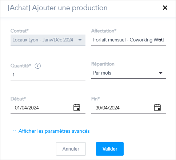Click the Par mois répartition value
This screenshot has width=176, height=160.
point(102,73)
